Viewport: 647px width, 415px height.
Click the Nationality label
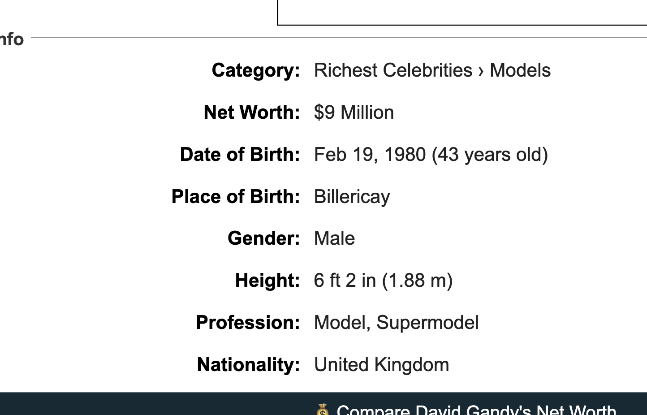(x=249, y=365)
